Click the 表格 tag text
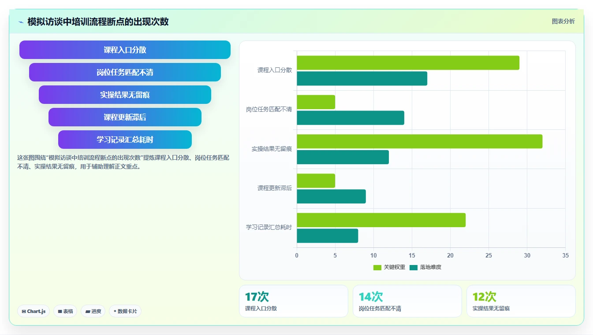593x335 pixels. tap(68, 311)
